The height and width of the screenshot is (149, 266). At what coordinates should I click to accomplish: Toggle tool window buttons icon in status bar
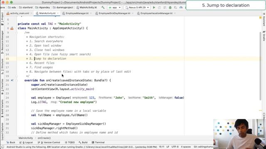tap(2, 147)
